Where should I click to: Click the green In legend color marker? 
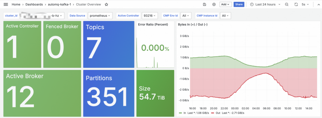click(x=180, y=113)
